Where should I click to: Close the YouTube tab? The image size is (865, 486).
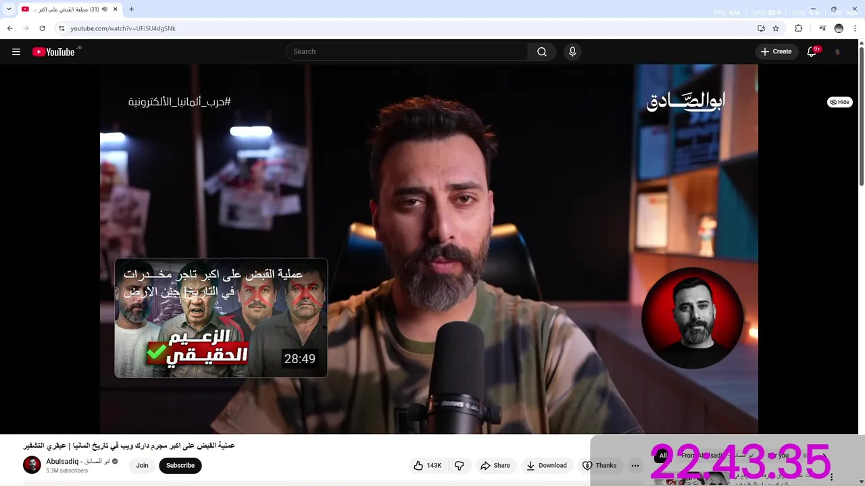click(116, 9)
